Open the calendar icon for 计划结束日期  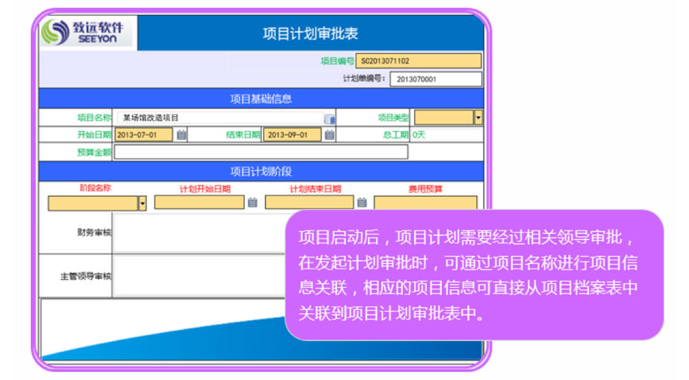(362, 203)
